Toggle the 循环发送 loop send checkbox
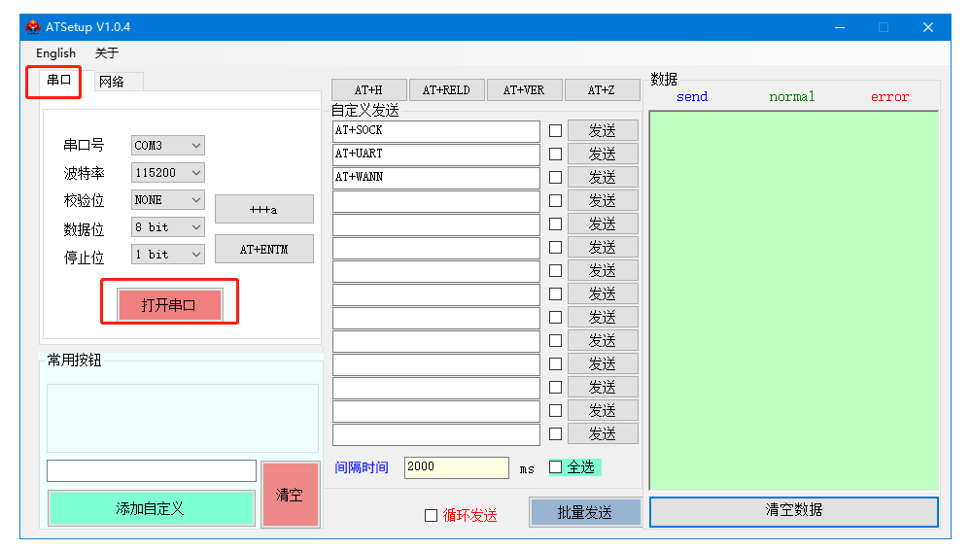This screenshot has width=971, height=550. click(x=432, y=516)
